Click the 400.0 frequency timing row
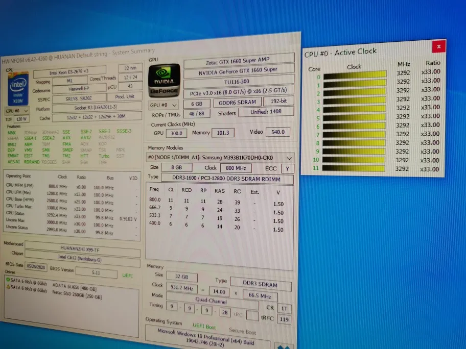This screenshot has height=349, width=466. [x=217, y=226]
